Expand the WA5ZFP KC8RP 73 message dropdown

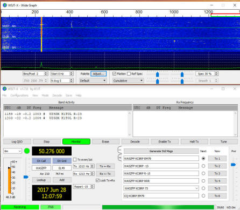tap(196, 188)
